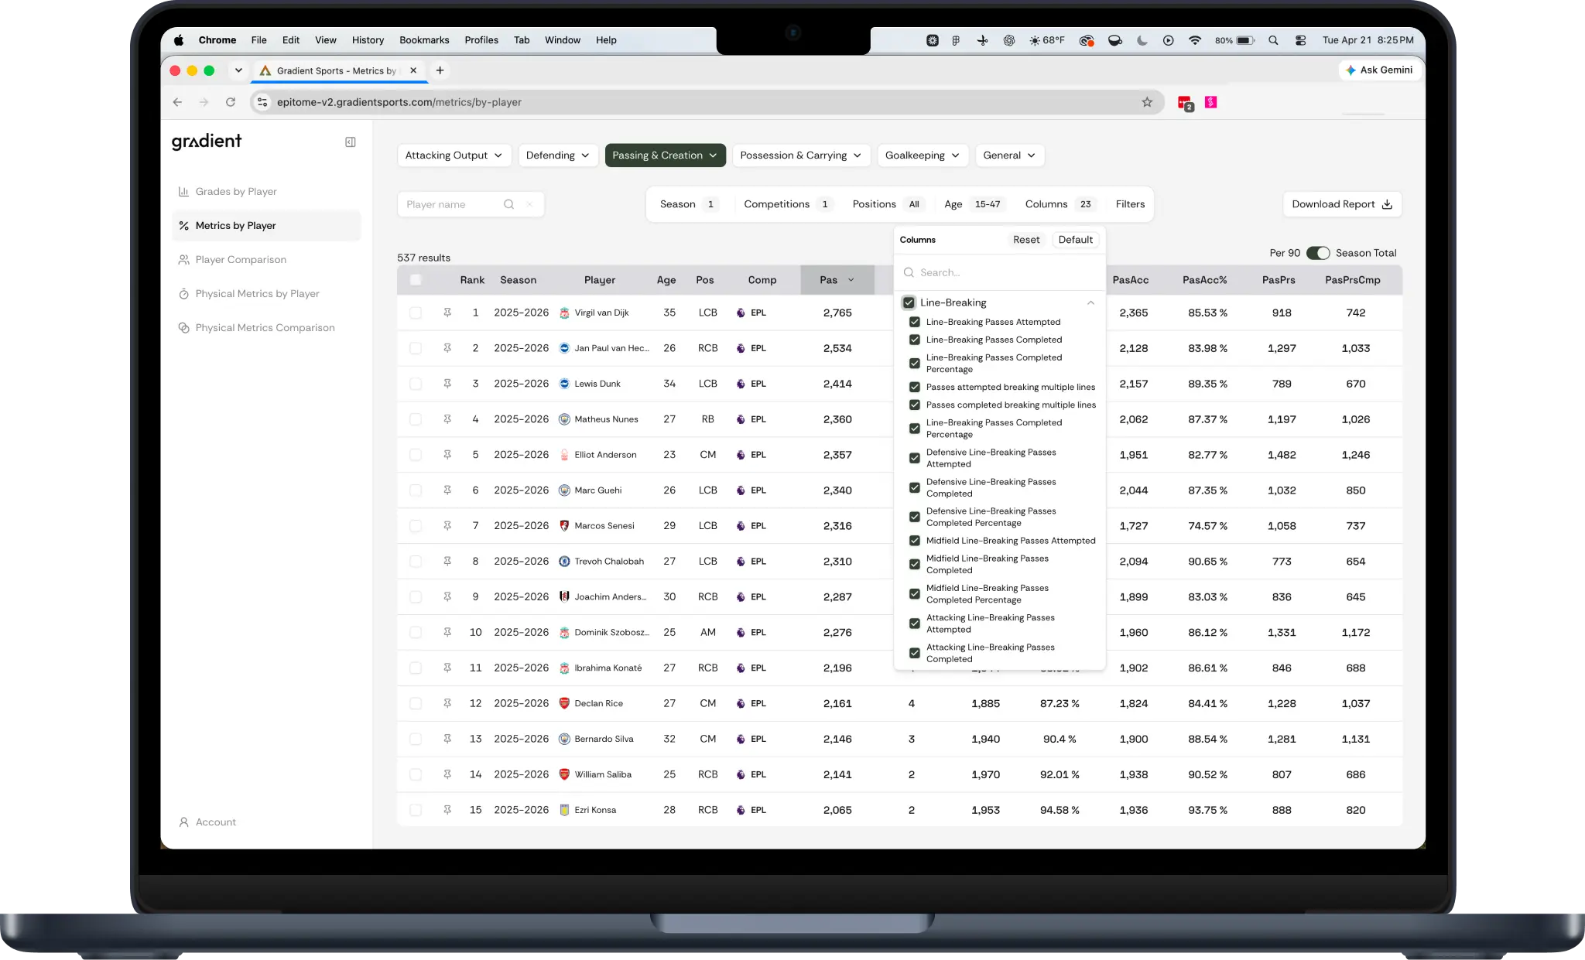
Task: Open macOS Control Center
Action: click(1300, 40)
